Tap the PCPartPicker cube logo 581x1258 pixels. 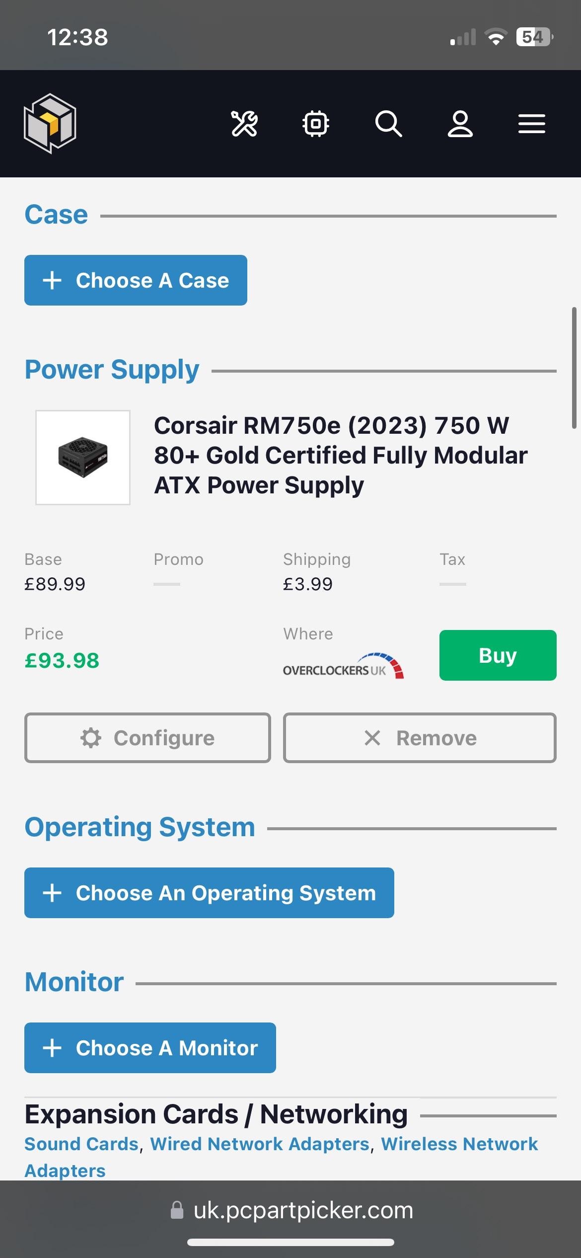coord(50,123)
